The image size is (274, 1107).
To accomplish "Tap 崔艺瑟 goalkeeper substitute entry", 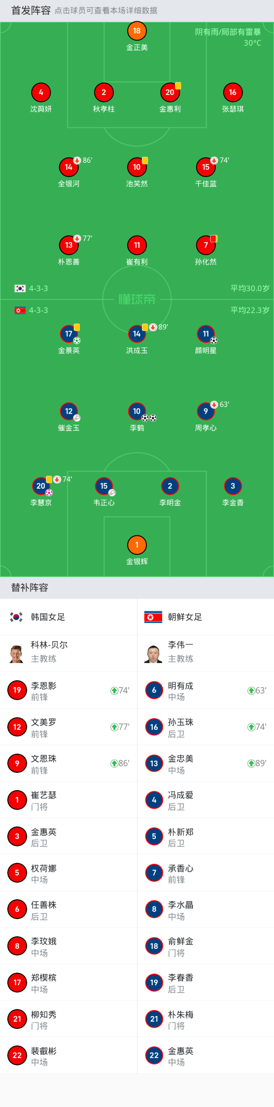I will click(x=68, y=800).
